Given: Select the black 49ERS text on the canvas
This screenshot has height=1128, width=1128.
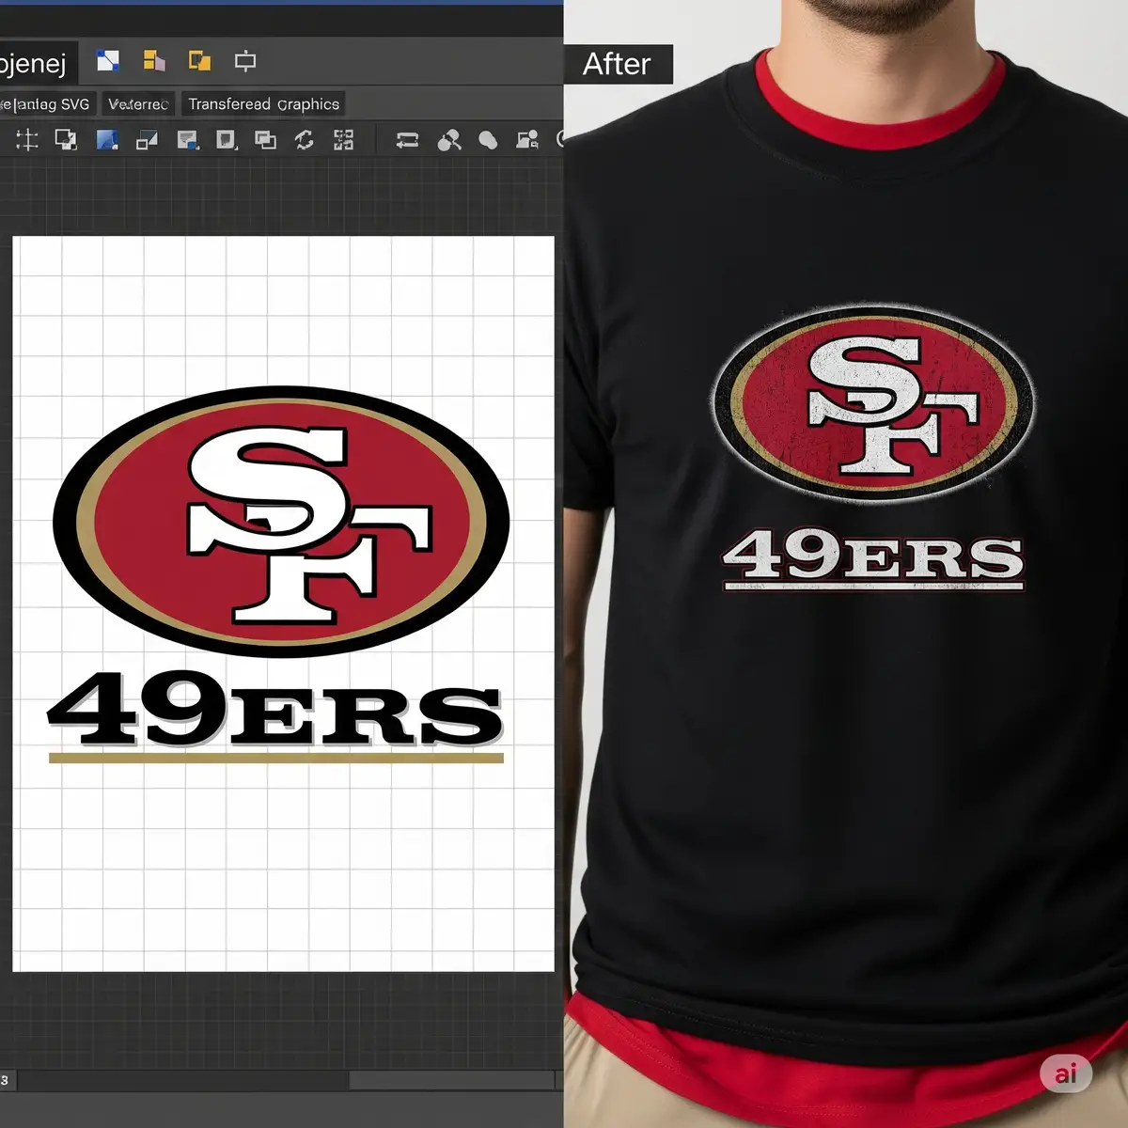Looking at the screenshot, I should (x=274, y=710).
